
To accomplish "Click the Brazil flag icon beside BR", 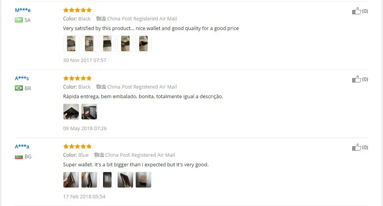I will tap(19, 88).
